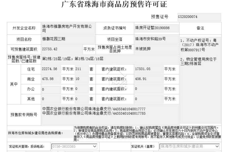Select the 备注 remarks text area
229x152 pixels.
click(x=201, y=80)
